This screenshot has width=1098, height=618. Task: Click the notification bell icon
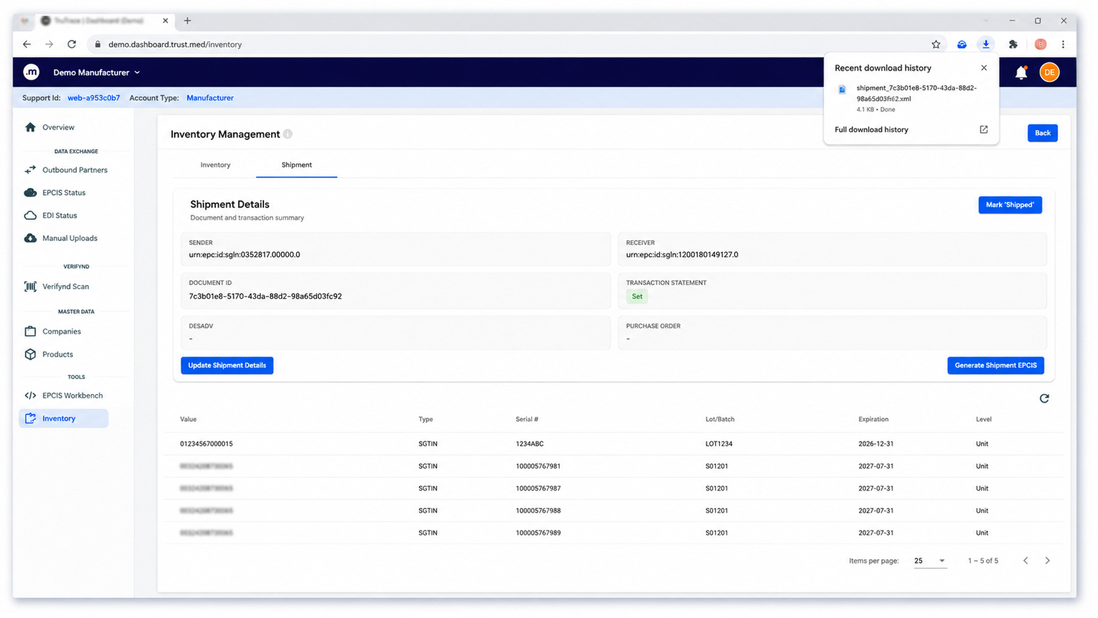pos(1021,72)
